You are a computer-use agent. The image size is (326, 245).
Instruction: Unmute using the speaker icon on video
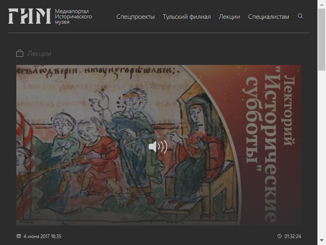pyautogui.click(x=158, y=147)
